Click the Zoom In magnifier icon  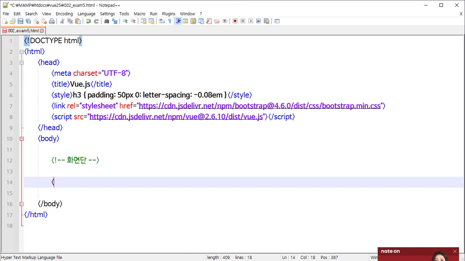tap(125, 21)
